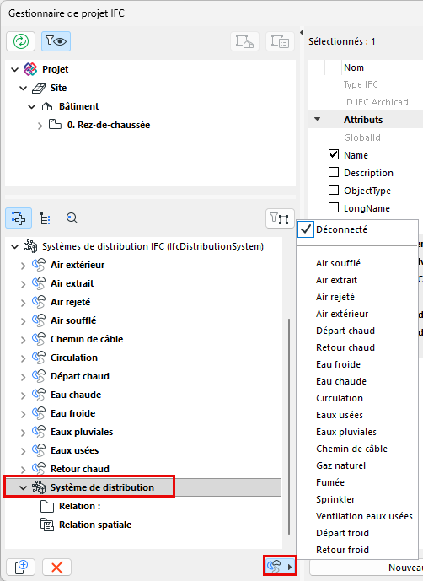The image size is (423, 581).
Task: Choose Gaz naturel from popup menu
Action: coord(340,465)
